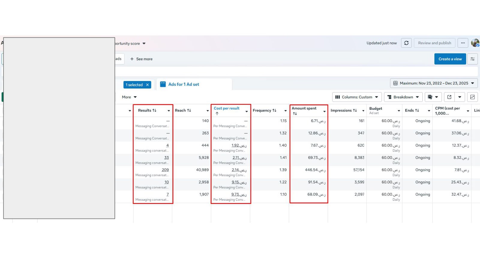This screenshot has width=480, height=270.
Task: Click the reports icon dropdown
Action: click(433, 97)
